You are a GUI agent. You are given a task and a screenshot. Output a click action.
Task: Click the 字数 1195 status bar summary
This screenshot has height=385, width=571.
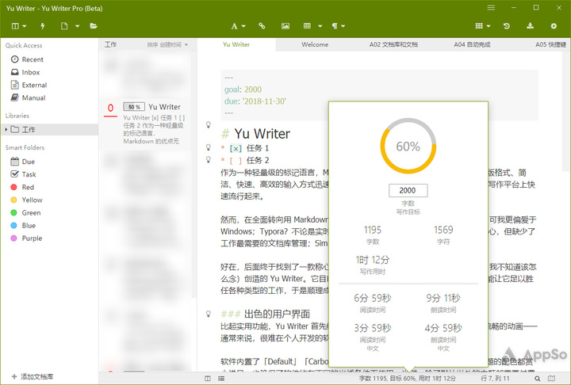coord(407,379)
